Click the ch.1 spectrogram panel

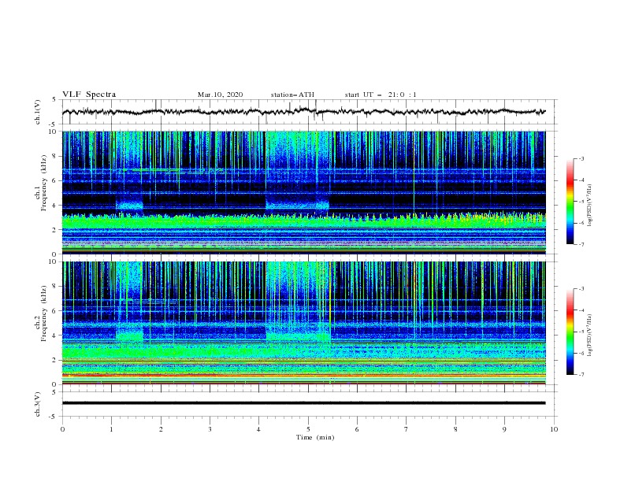[303, 192]
